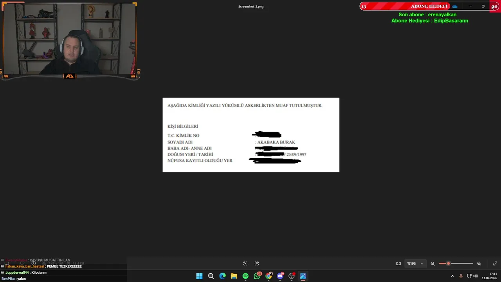Click the displayed document image

(x=251, y=135)
